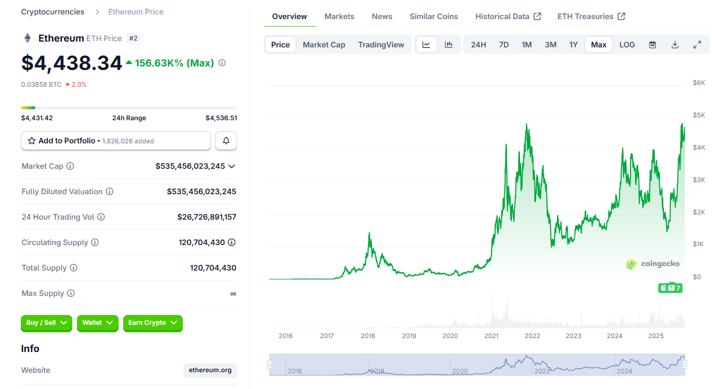Set chart range to 24H

478,45
